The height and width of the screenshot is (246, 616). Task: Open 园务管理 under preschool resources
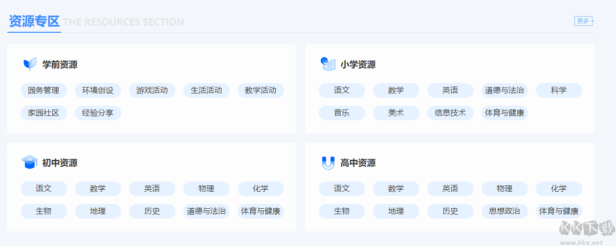click(x=44, y=90)
